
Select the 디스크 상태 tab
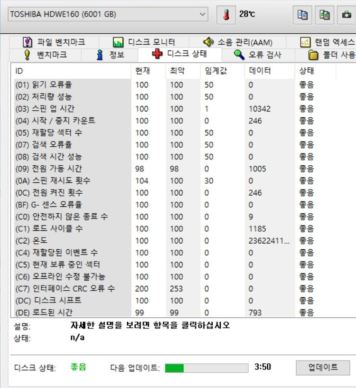(179, 54)
